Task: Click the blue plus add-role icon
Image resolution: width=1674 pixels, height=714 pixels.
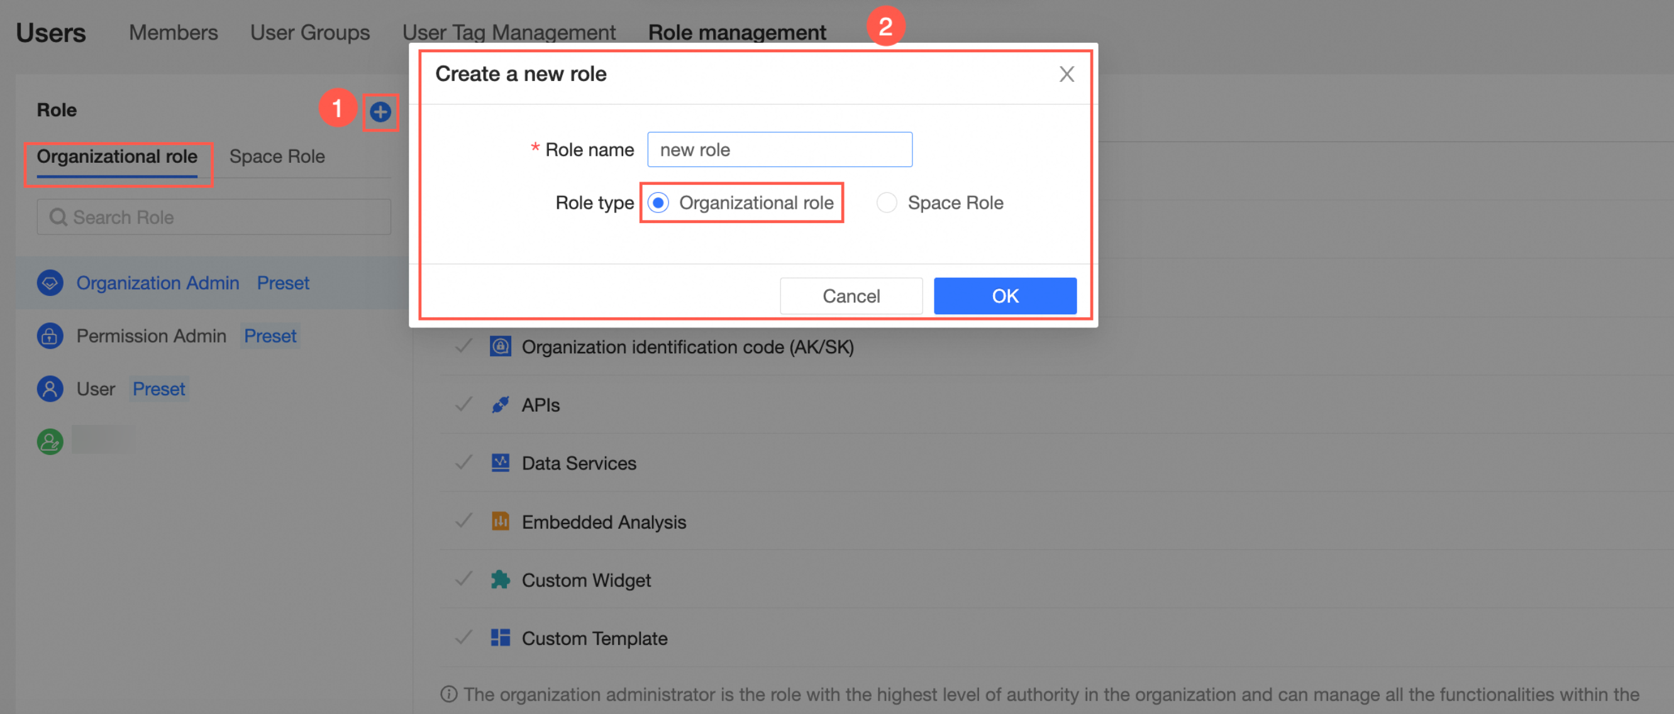Action: point(380,112)
